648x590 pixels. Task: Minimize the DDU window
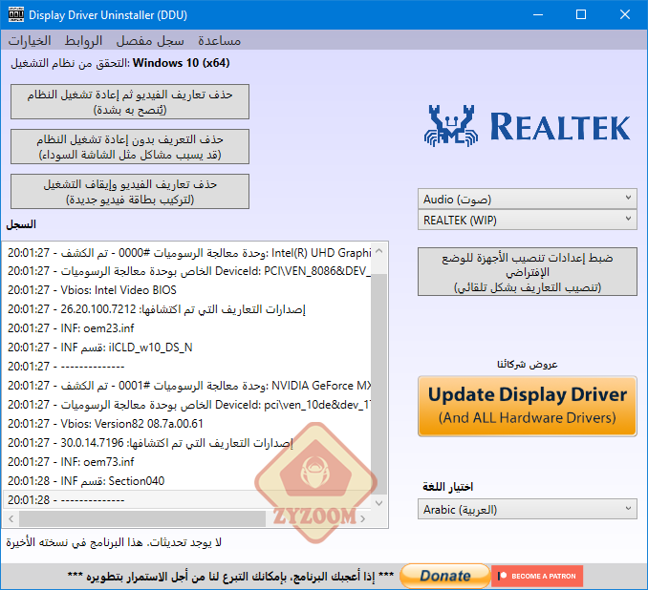[538, 14]
